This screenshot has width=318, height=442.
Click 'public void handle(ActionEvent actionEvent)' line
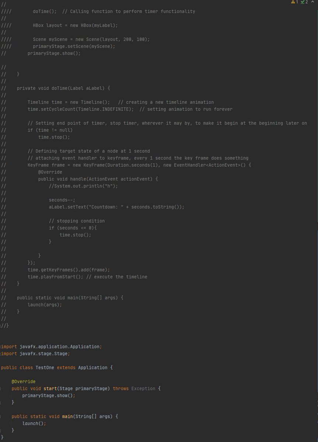coord(98,179)
